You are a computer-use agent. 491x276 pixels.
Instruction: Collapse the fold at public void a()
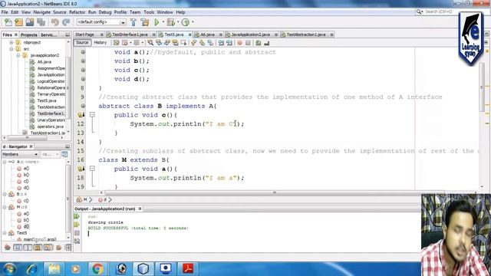(92, 169)
